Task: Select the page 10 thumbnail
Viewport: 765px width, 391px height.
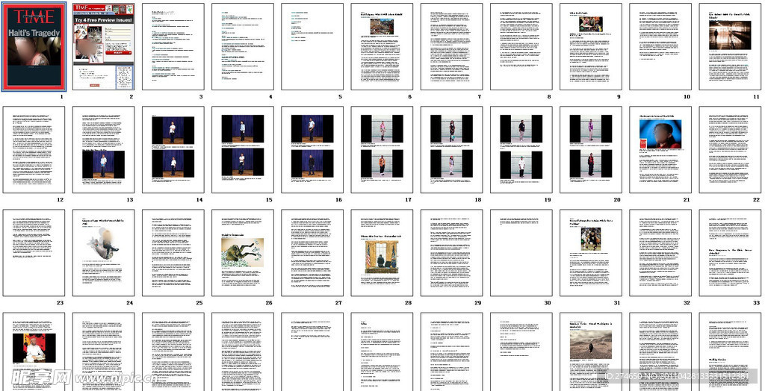Action: [x=660, y=47]
